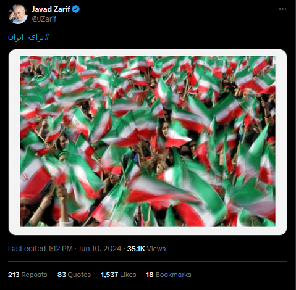Viewport: 296px width, 290px height.
Task: Click the 18 Bookmarks count
Action: [169, 275]
